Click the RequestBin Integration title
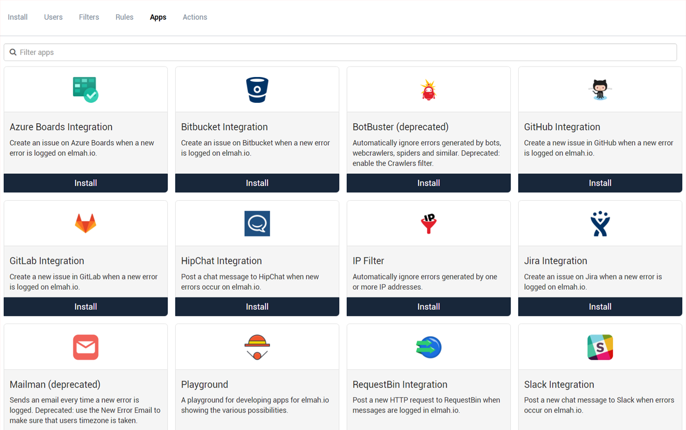Image resolution: width=686 pixels, height=430 pixels. point(400,384)
